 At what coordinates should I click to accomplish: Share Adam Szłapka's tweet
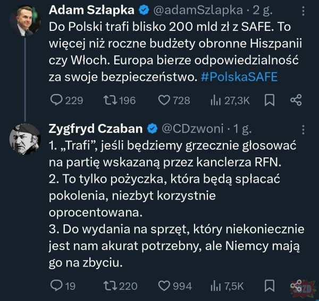tap(296, 100)
